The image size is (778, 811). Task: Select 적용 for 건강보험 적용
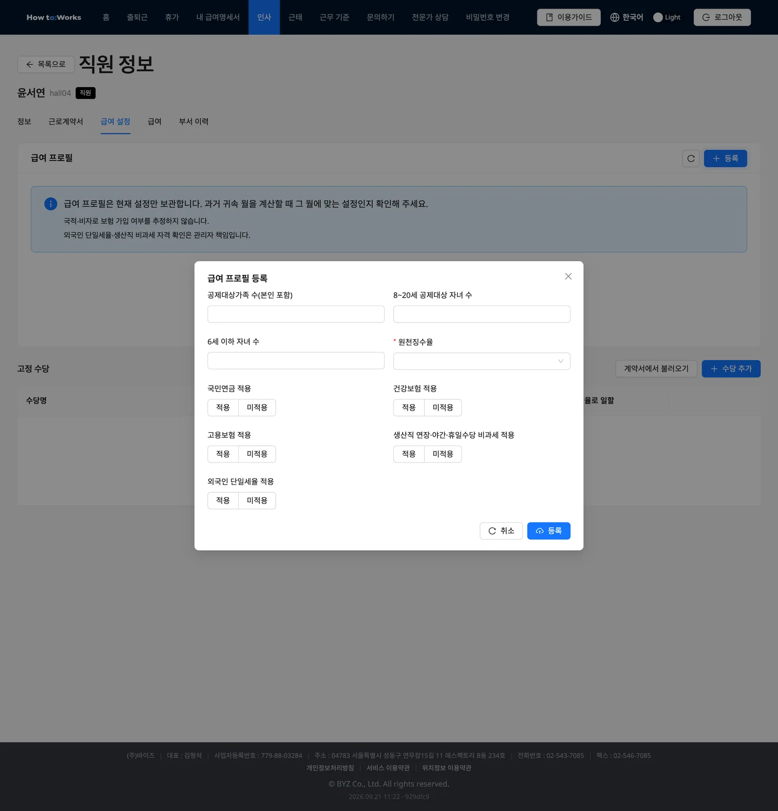(x=408, y=408)
